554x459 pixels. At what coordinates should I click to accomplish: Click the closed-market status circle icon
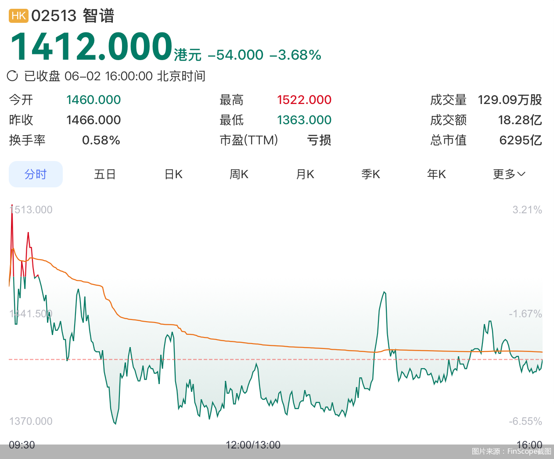click(12, 76)
